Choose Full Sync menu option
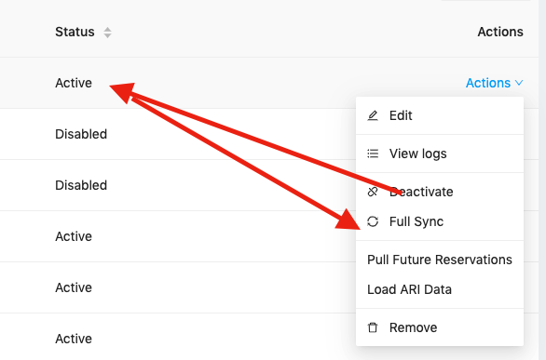Image resolution: width=546 pixels, height=360 pixels. pos(440,221)
